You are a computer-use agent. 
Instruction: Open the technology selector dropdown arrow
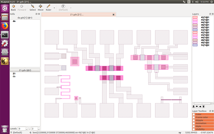(71, 8)
